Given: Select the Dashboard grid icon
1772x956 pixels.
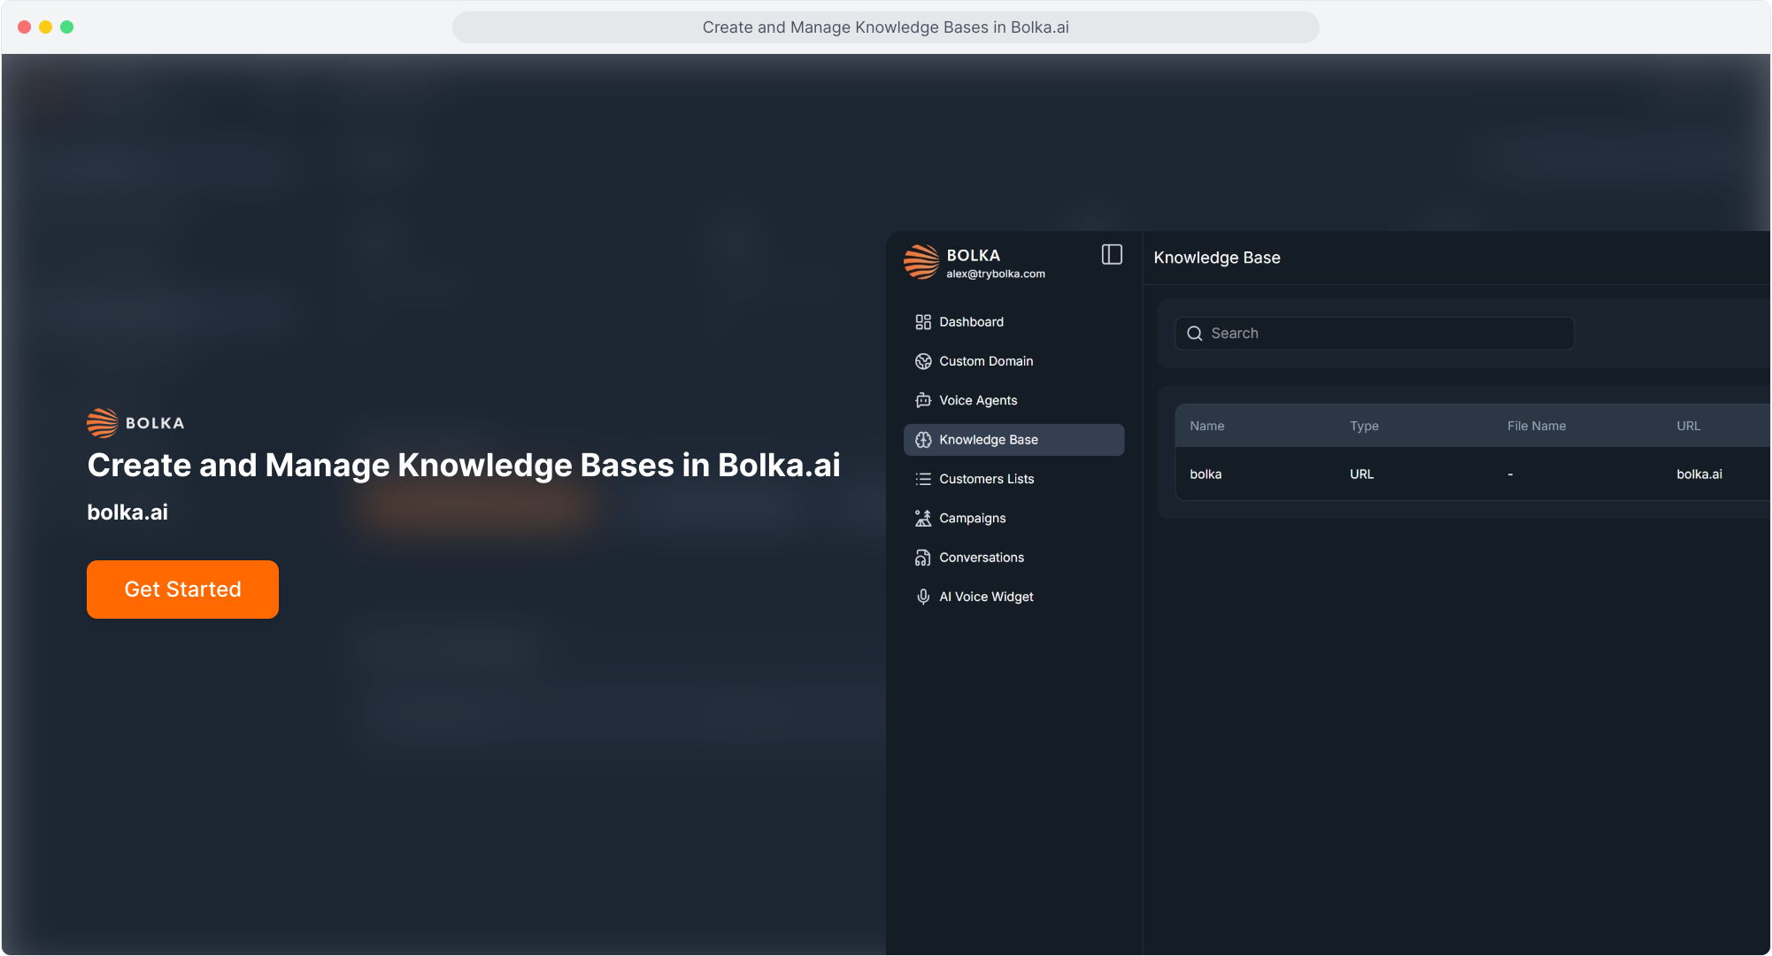Looking at the screenshot, I should (923, 322).
